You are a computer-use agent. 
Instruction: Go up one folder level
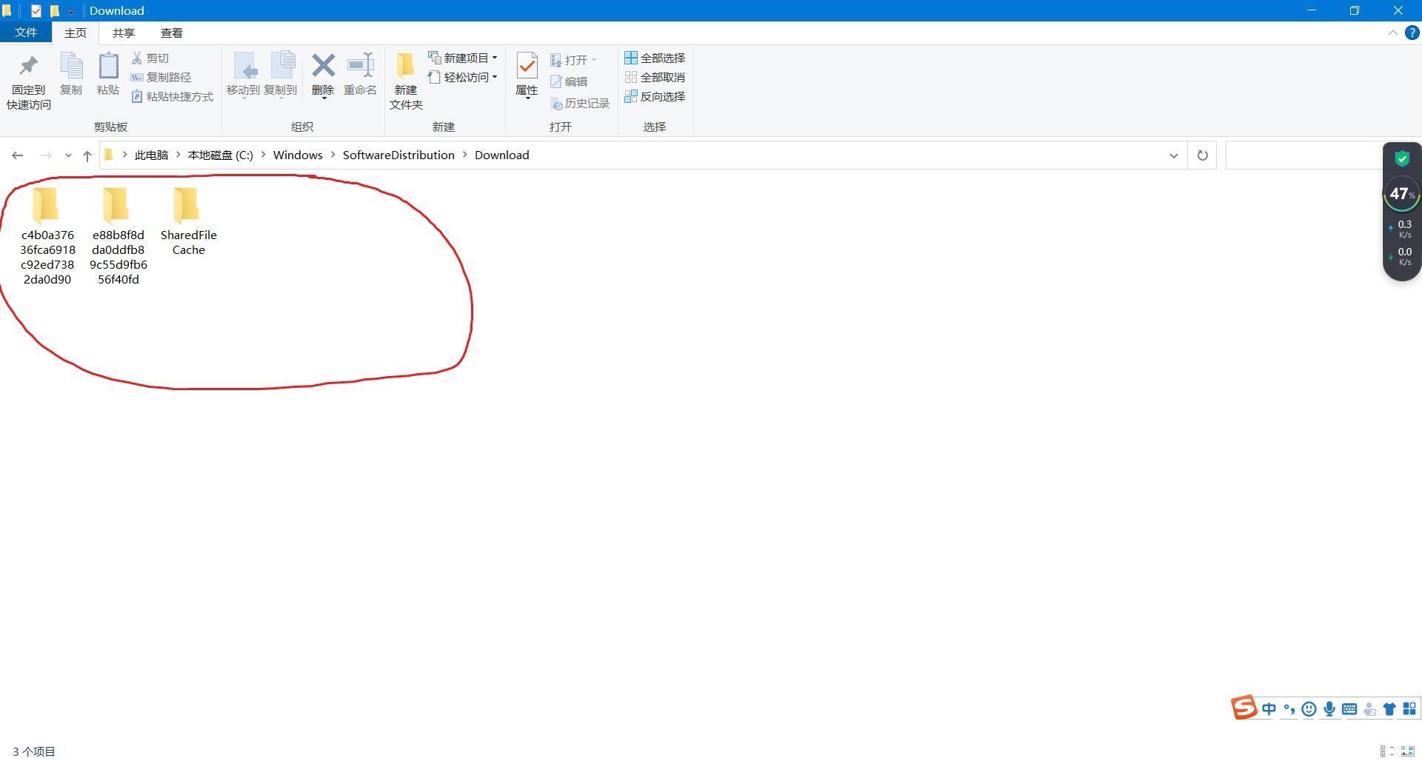(x=87, y=155)
